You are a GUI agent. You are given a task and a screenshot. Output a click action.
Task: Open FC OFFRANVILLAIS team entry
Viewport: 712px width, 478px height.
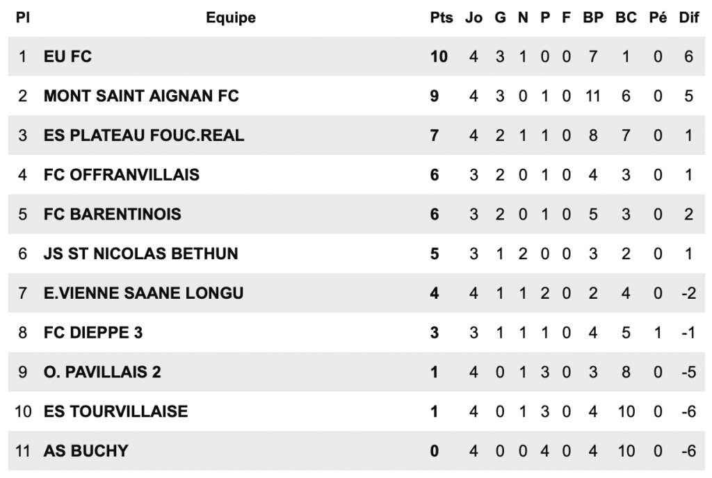pyautogui.click(x=122, y=175)
